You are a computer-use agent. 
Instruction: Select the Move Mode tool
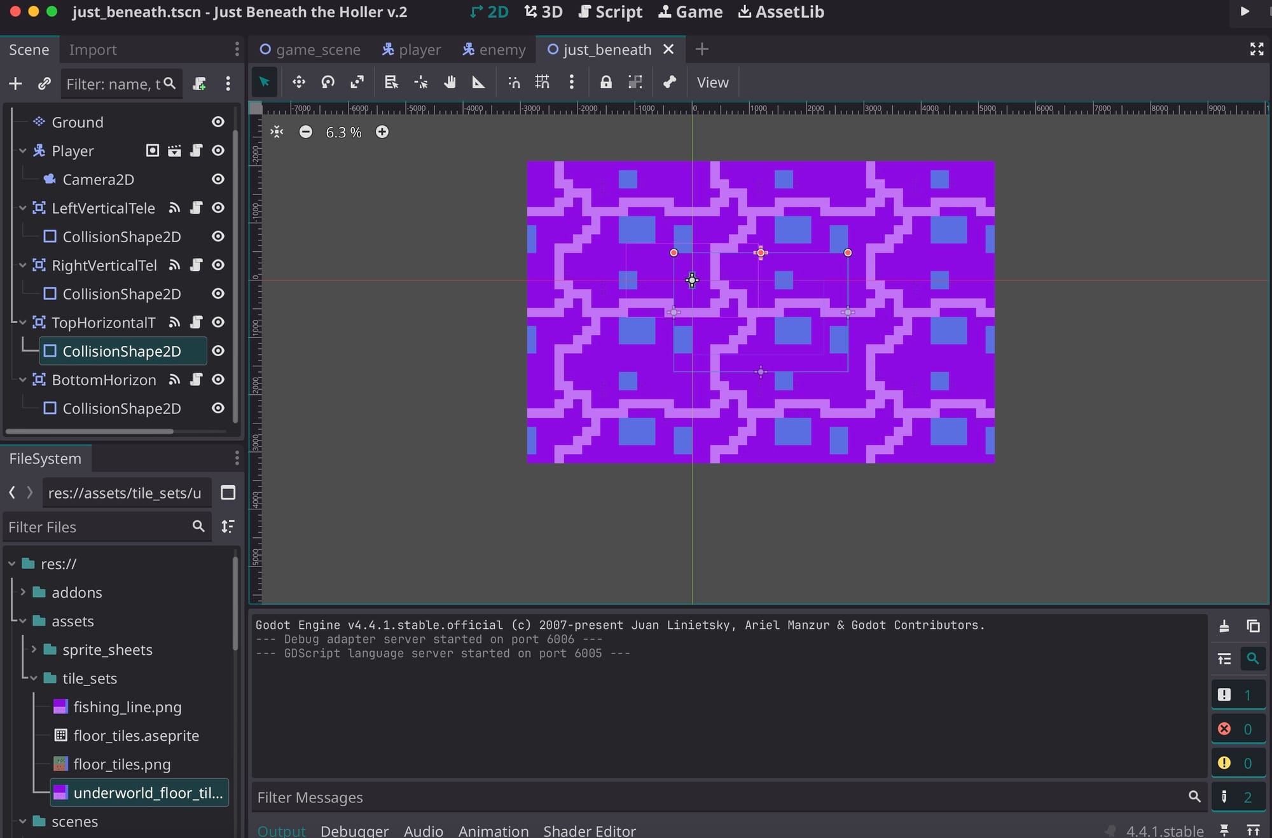298,82
